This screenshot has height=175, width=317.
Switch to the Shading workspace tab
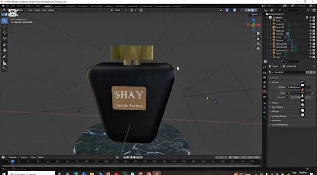point(109,6)
